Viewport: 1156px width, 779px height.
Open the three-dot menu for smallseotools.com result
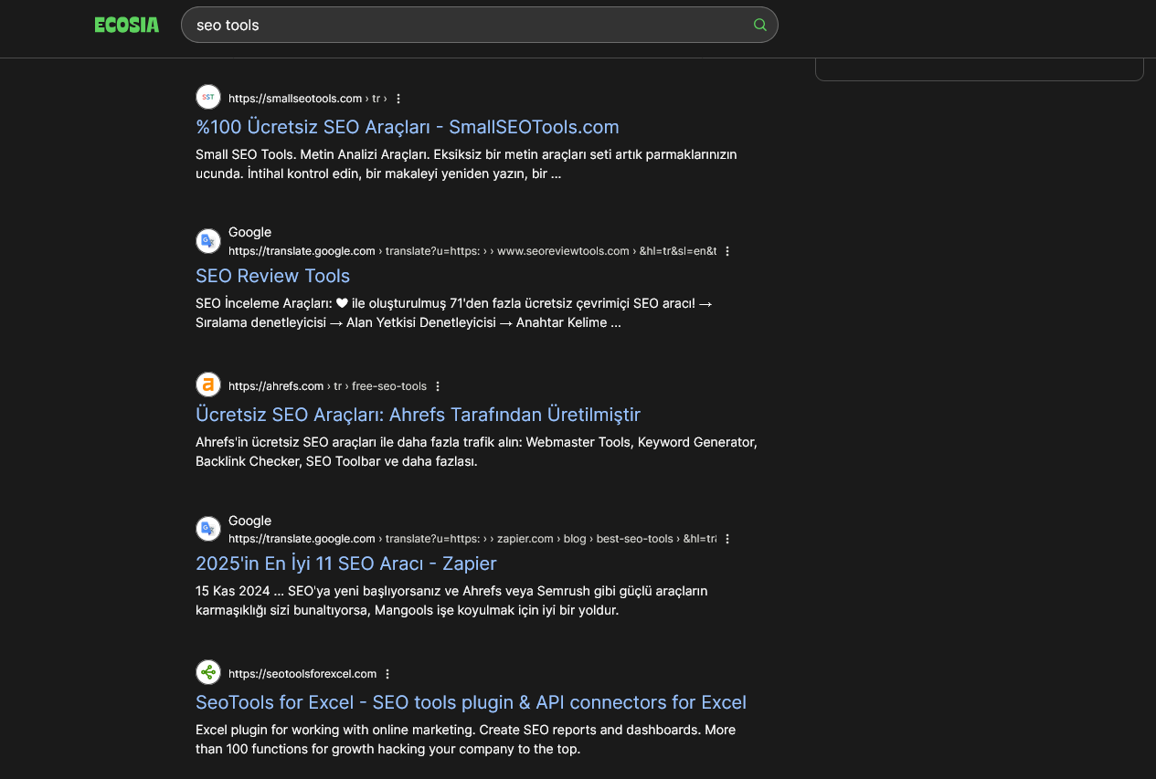[x=398, y=99]
